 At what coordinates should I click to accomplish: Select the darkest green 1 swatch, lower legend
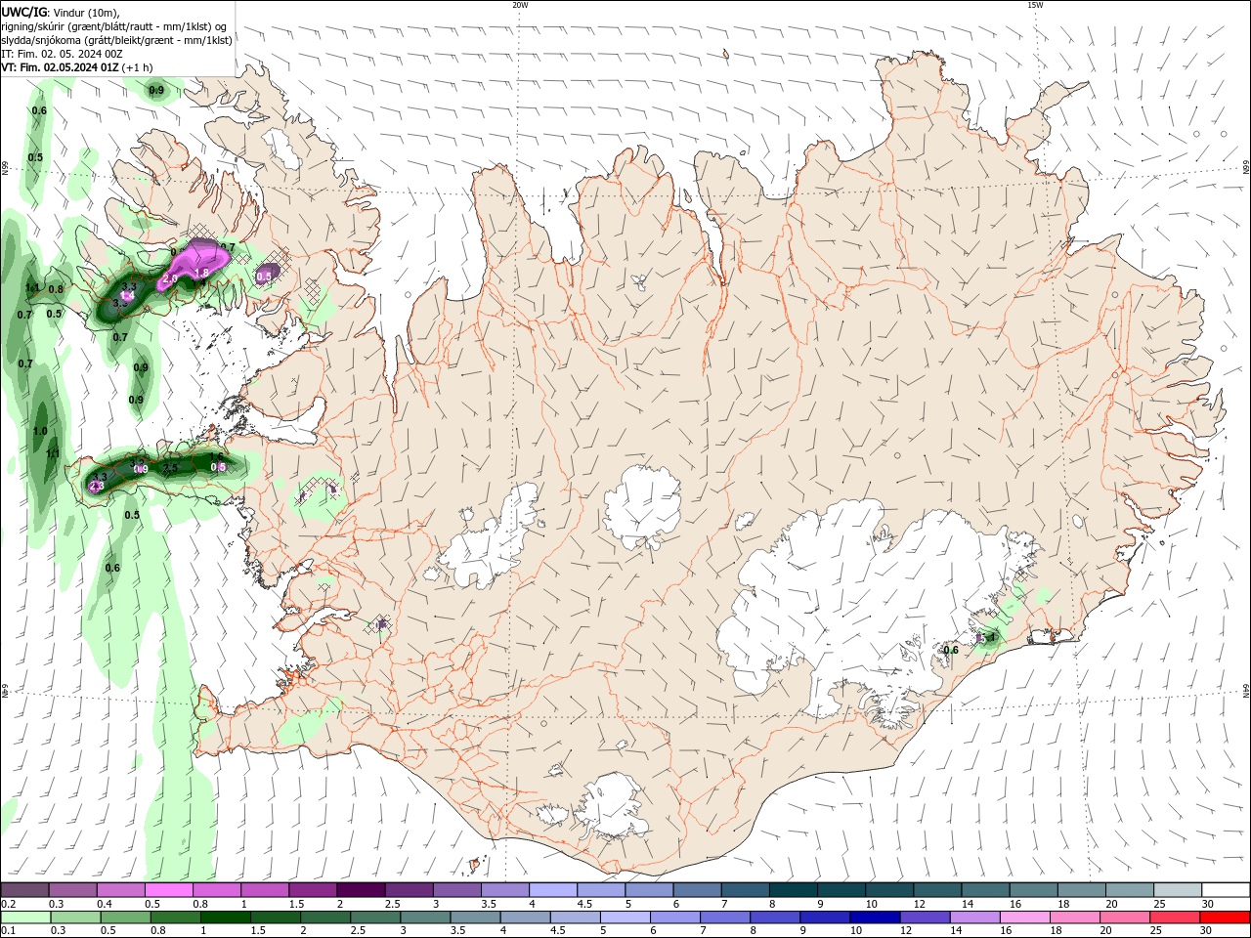tap(224, 917)
